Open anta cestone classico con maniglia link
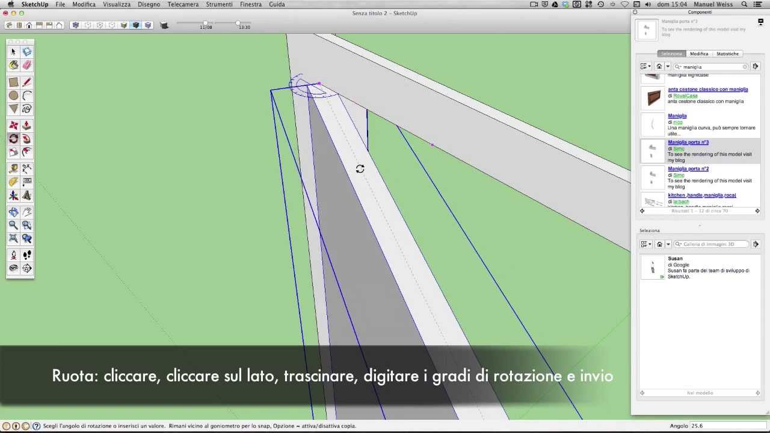This screenshot has height=433, width=770. [x=708, y=89]
